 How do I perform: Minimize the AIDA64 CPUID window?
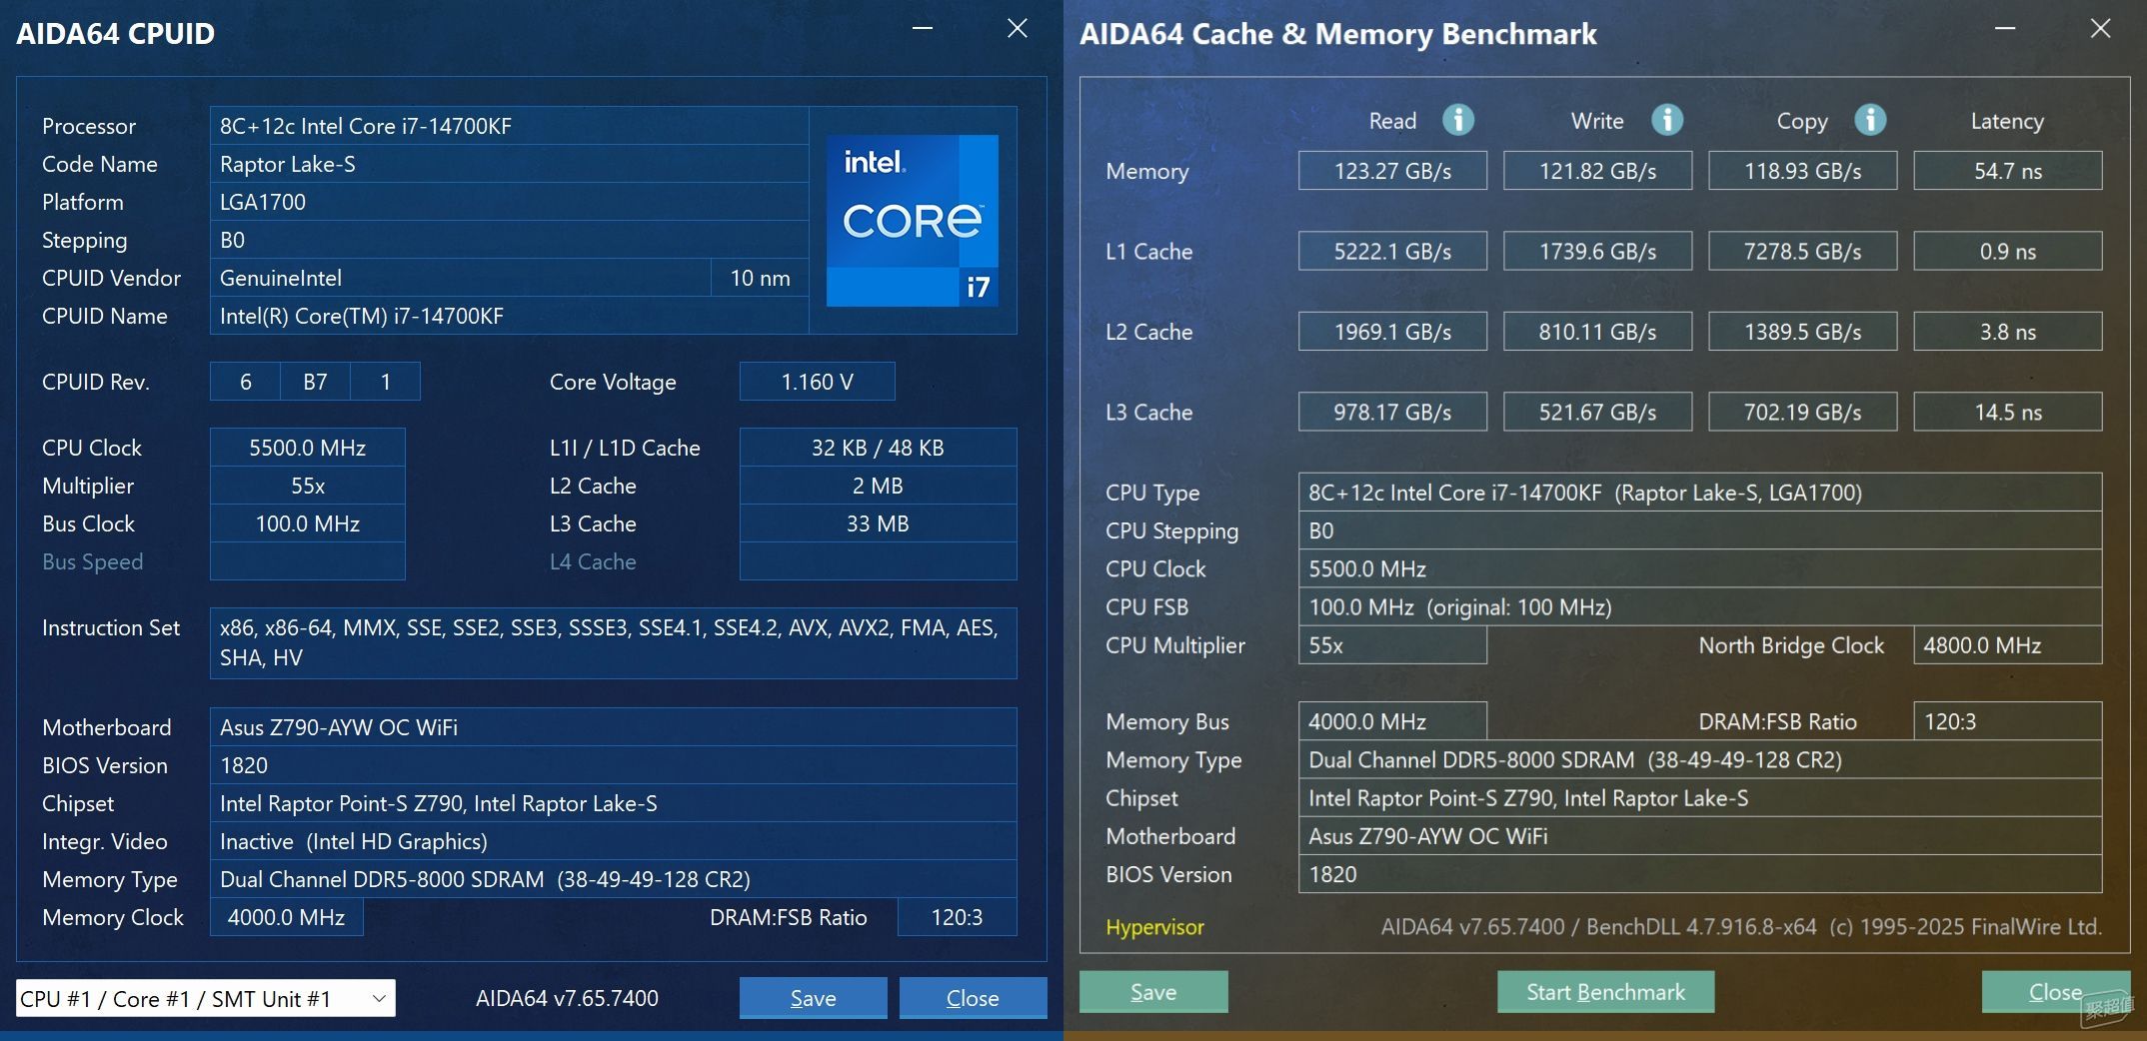click(x=923, y=29)
